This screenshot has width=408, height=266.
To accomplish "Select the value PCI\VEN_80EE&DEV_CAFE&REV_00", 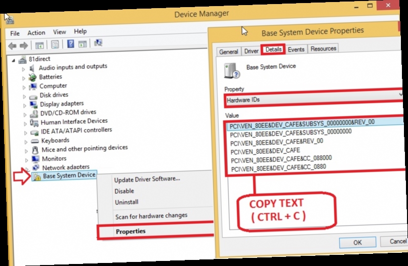I will (x=276, y=142).
